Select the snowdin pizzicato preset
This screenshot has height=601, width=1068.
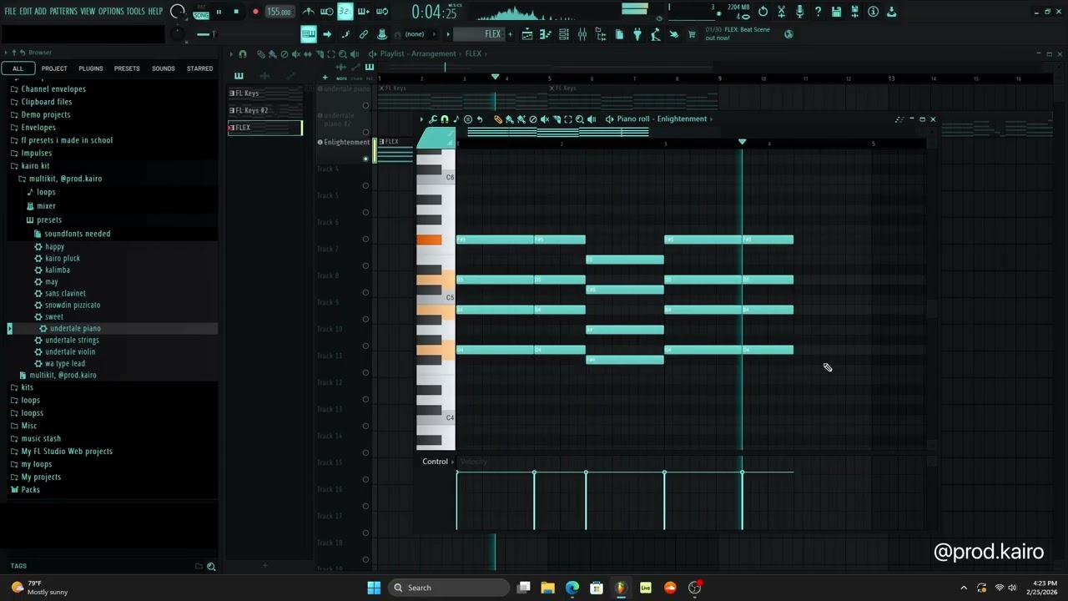coord(73,305)
